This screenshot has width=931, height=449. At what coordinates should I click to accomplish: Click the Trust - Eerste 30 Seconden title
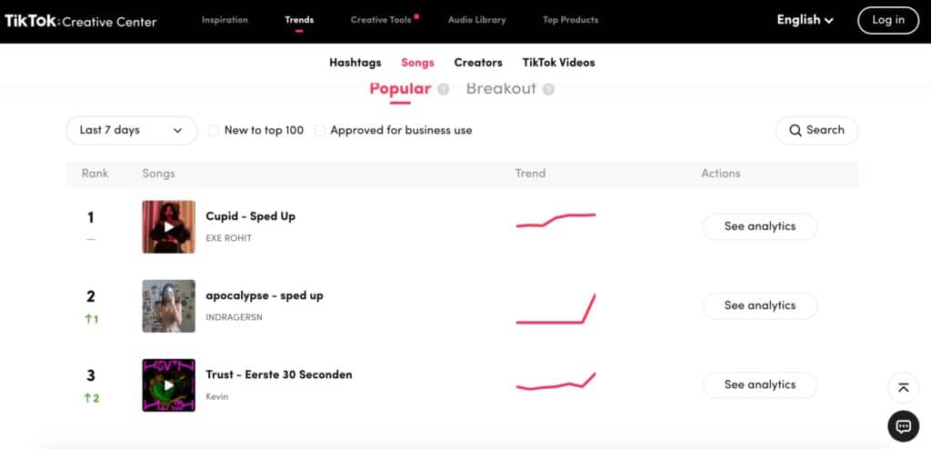coord(279,374)
